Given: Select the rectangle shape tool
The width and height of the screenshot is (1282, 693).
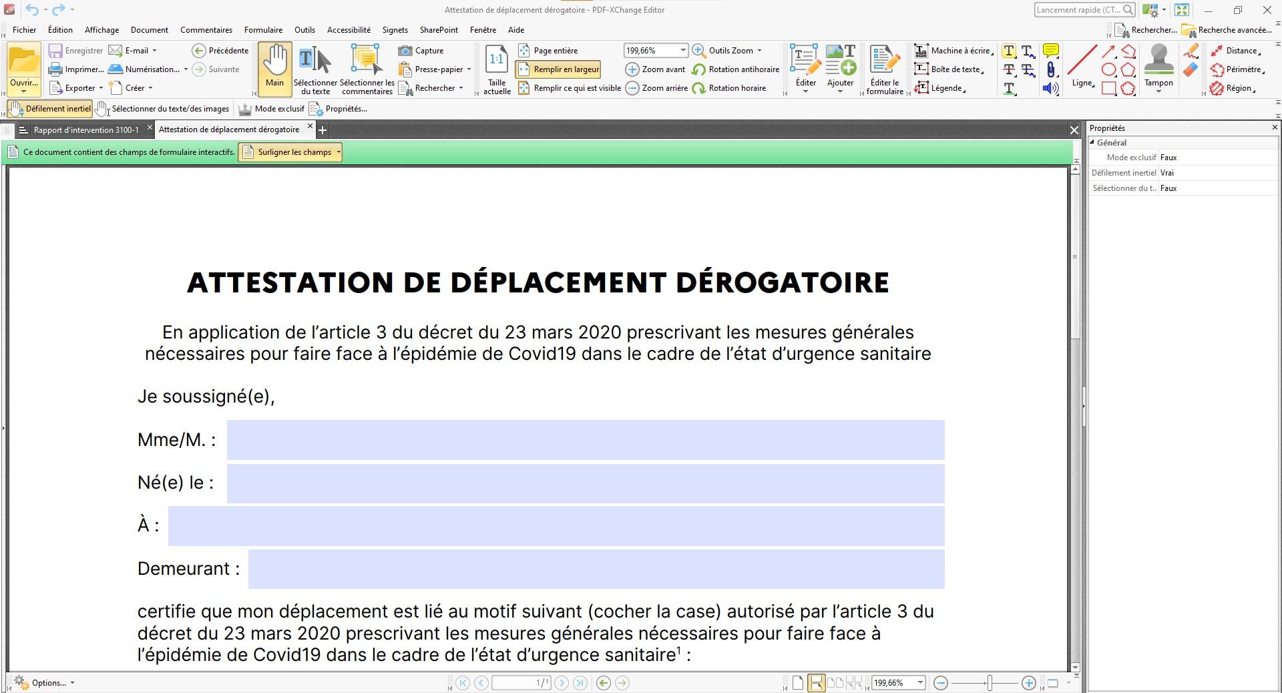Looking at the screenshot, I should [x=1108, y=88].
